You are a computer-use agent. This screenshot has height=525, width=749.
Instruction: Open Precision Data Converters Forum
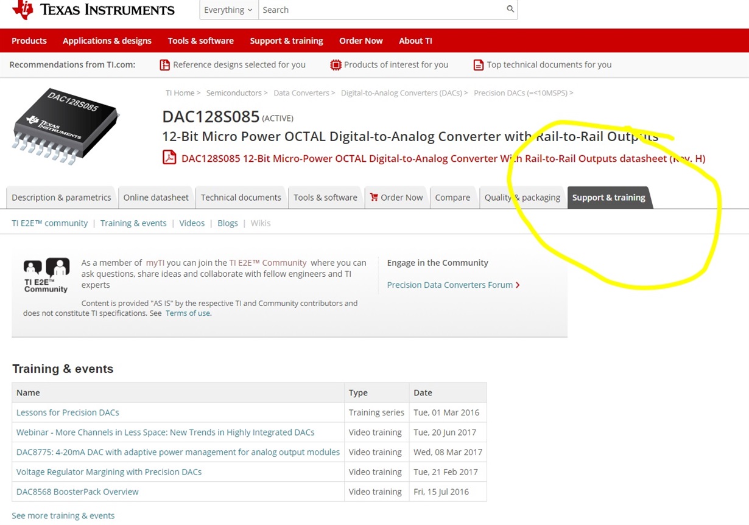point(450,285)
